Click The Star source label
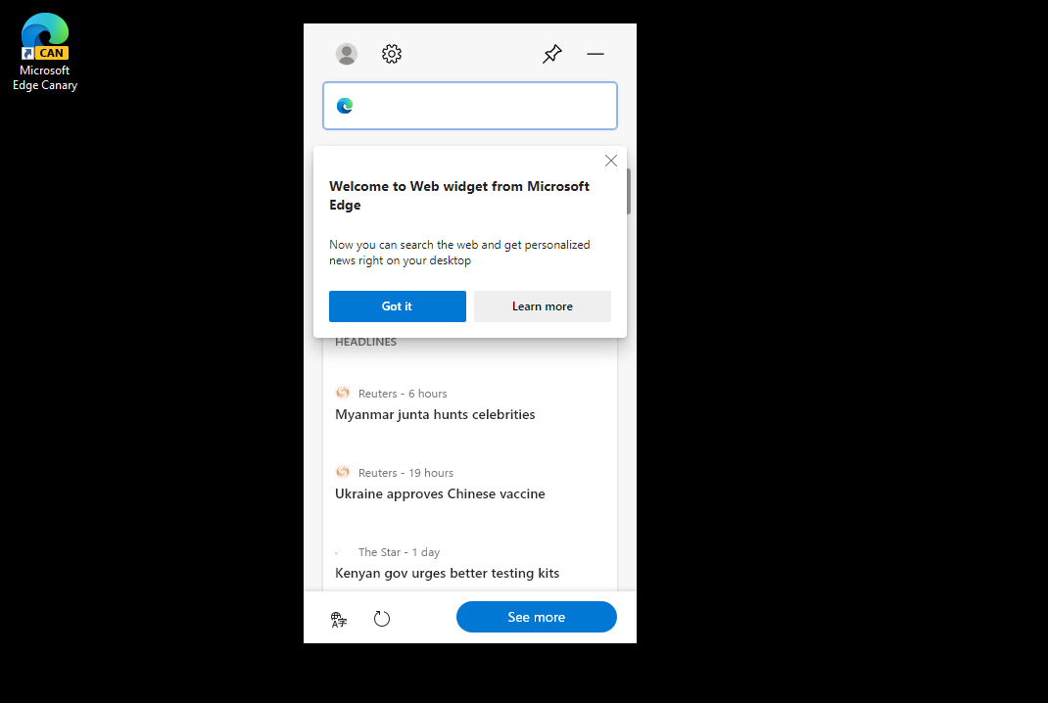The height and width of the screenshot is (703, 1048). pos(398,551)
